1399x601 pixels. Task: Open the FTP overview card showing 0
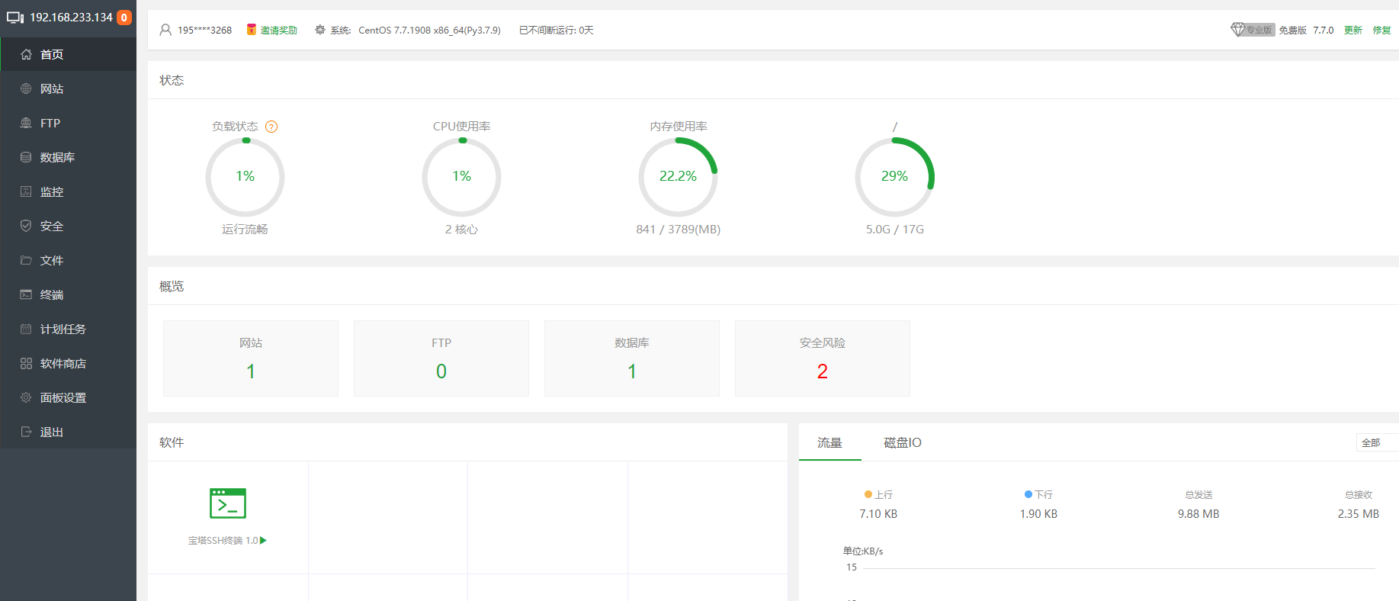[441, 358]
